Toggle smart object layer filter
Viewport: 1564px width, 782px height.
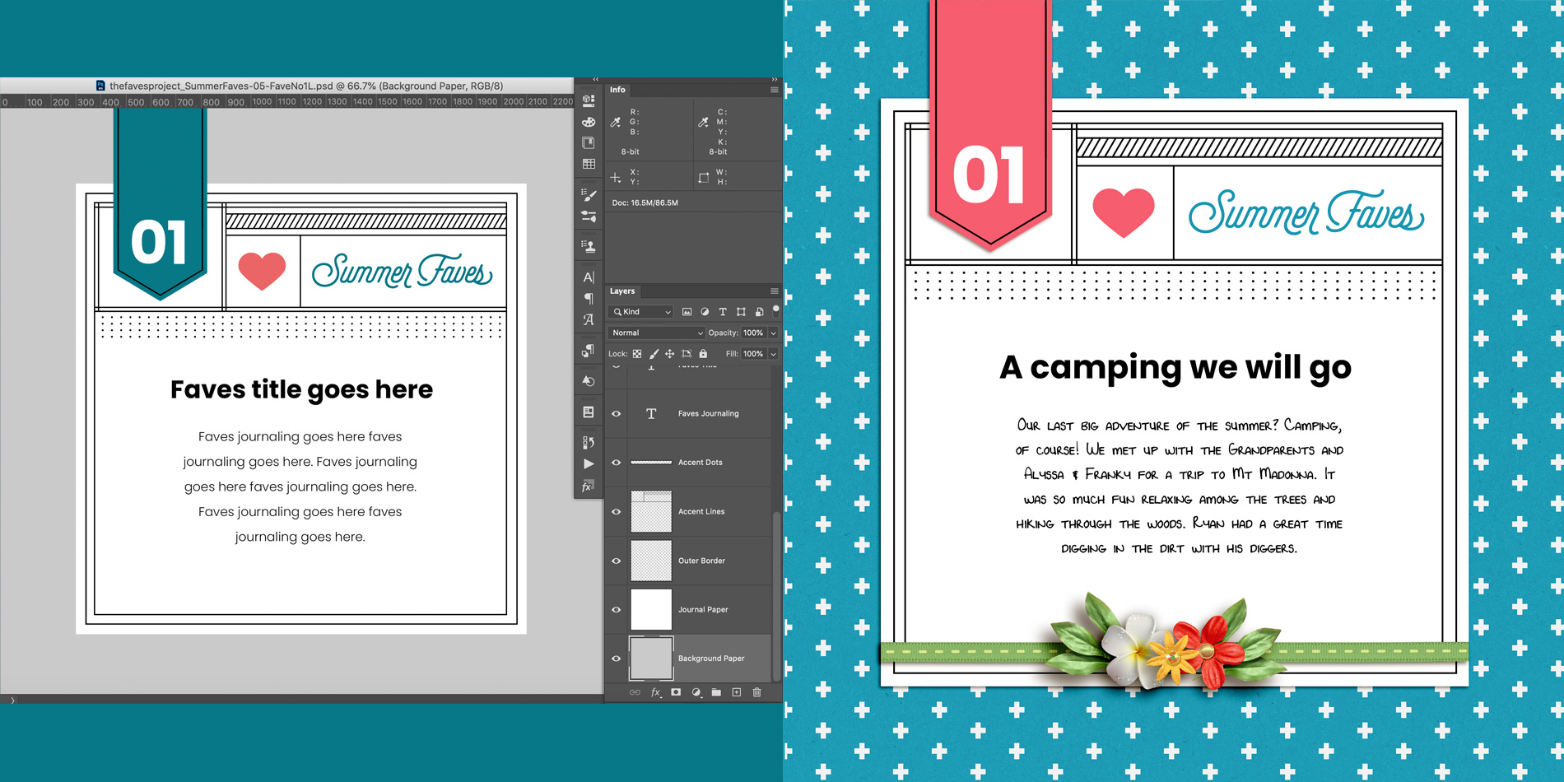click(759, 312)
